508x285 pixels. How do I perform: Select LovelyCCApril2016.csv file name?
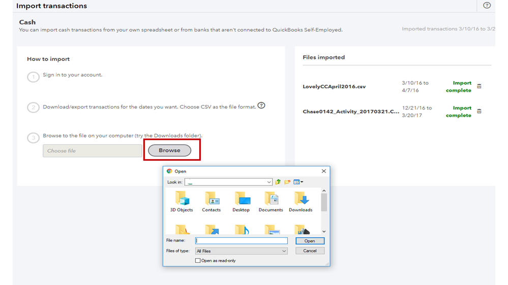click(334, 87)
